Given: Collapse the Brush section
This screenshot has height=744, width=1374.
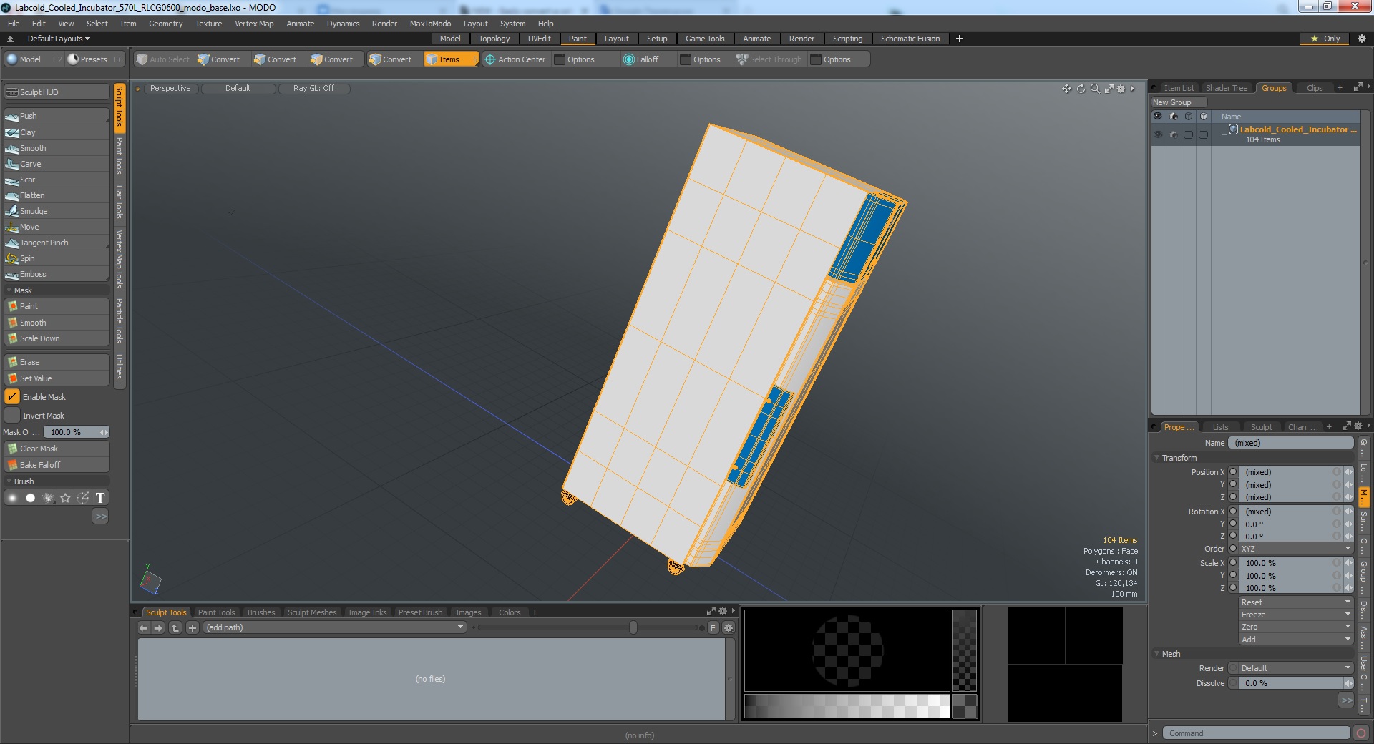Looking at the screenshot, I should (9, 481).
